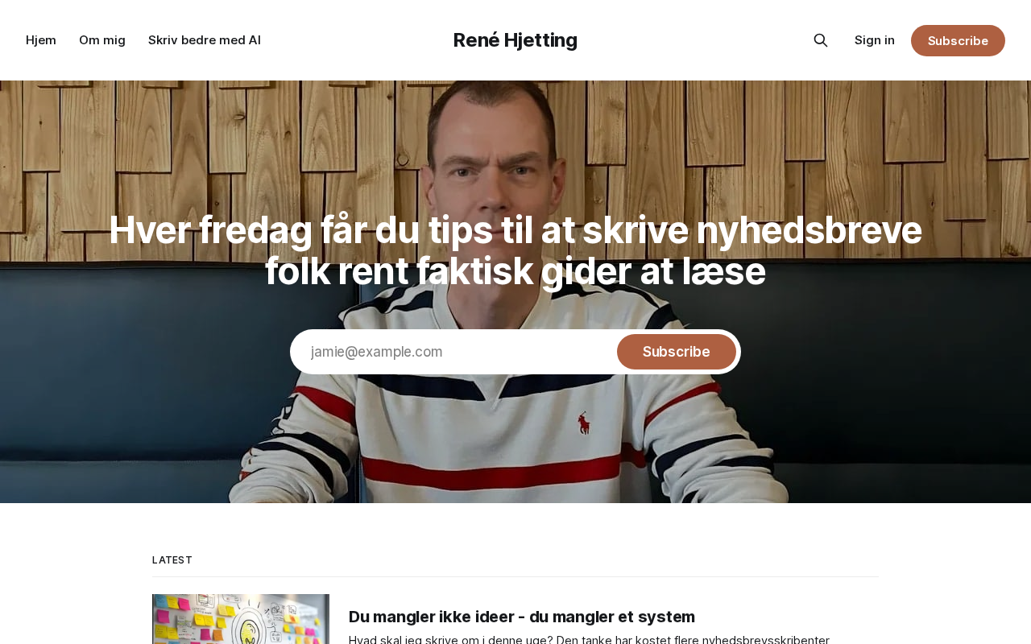Click the René Hjetting site title
Viewport: 1031px width, 644px height.
pyautogui.click(x=515, y=40)
